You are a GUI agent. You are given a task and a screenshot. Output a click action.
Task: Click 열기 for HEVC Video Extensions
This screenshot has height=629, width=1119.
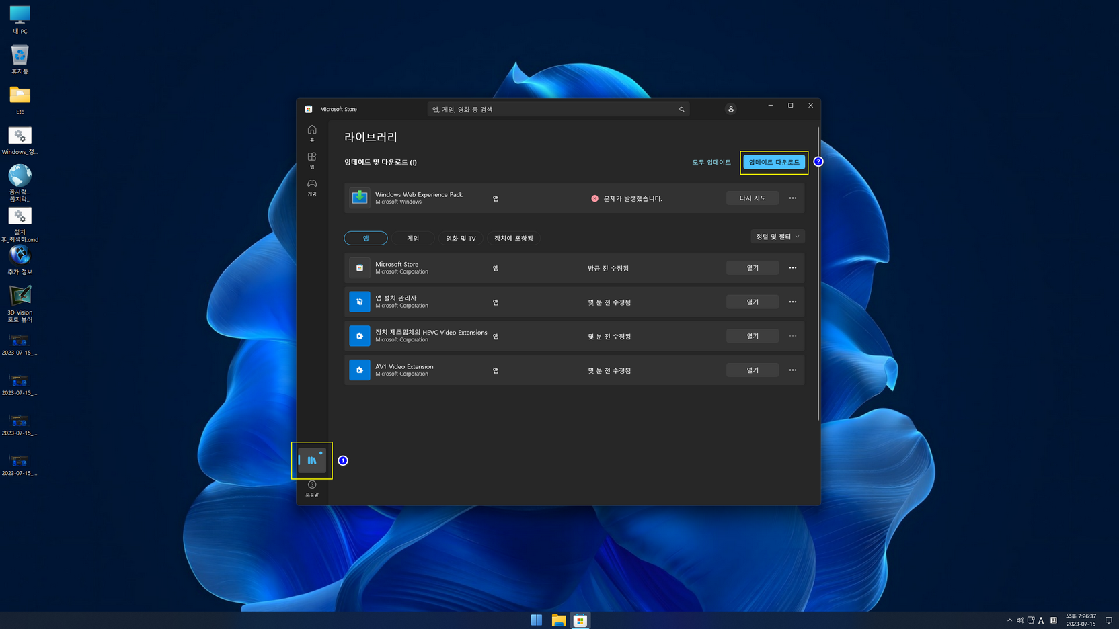[x=753, y=336]
